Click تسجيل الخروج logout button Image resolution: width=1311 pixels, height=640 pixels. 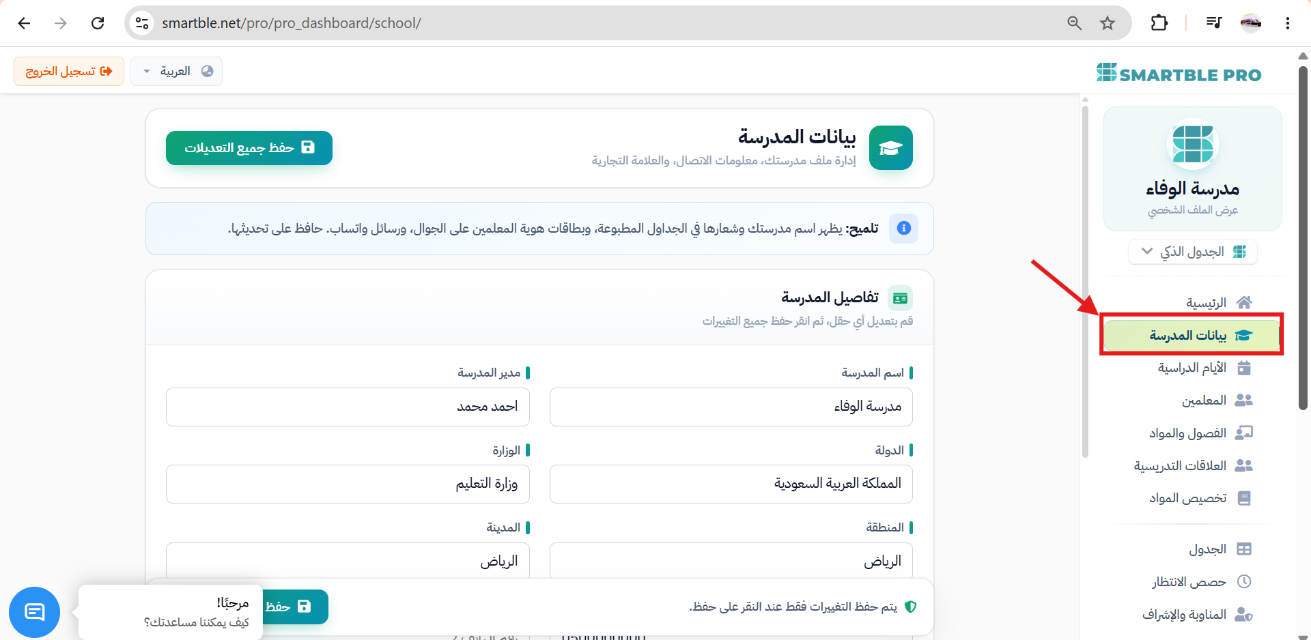tap(69, 71)
